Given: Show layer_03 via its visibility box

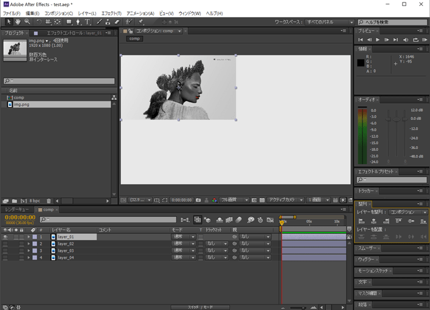Looking at the screenshot, I should pyautogui.click(x=5, y=250).
